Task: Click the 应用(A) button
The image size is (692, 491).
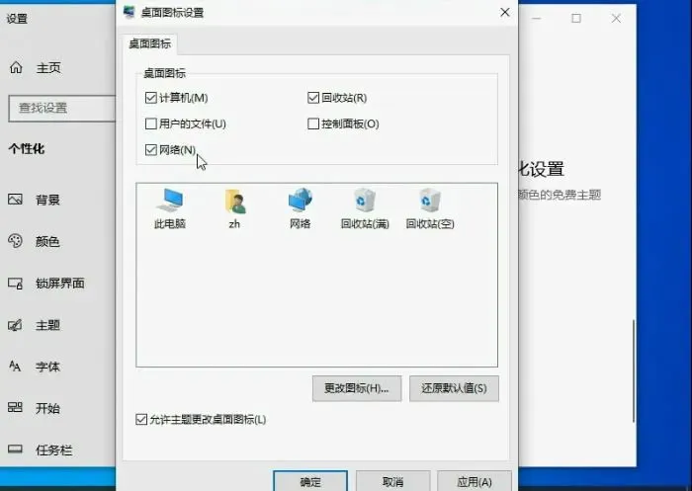Action: [475, 481]
